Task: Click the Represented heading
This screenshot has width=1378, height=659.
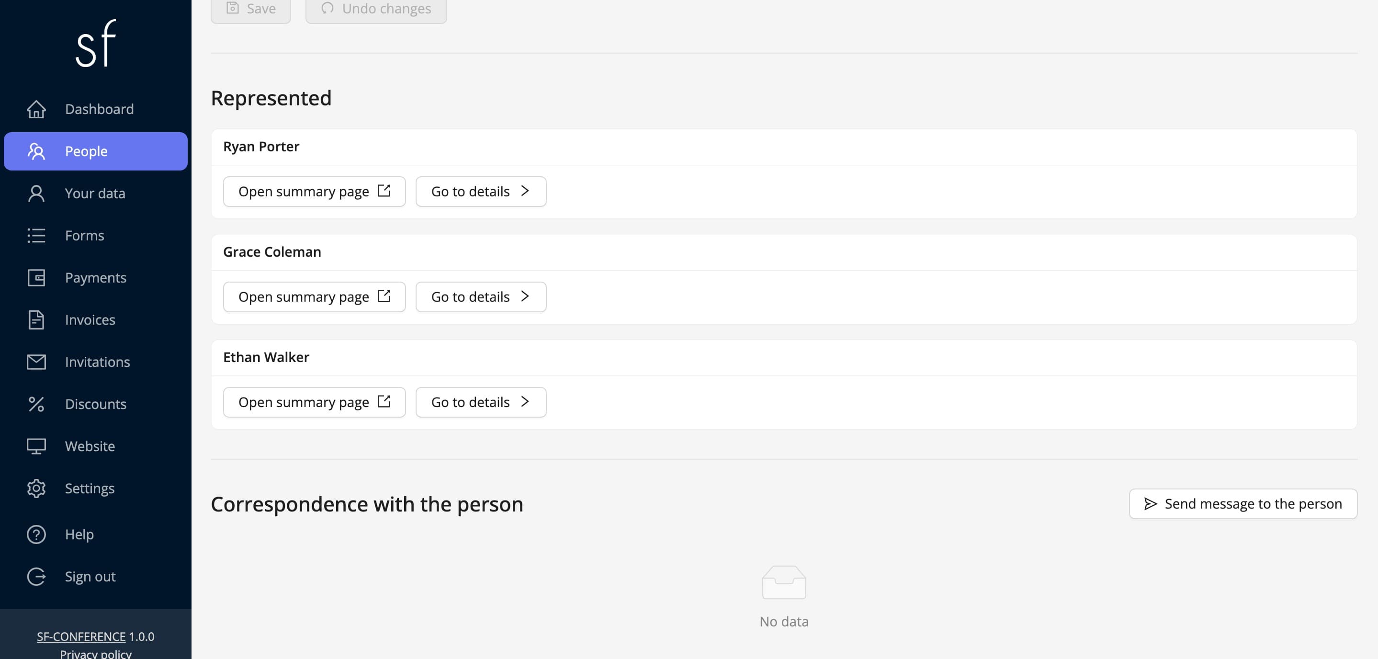Action: click(x=271, y=99)
